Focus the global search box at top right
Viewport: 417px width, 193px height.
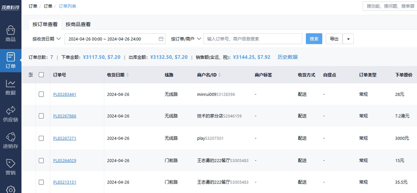390,6
